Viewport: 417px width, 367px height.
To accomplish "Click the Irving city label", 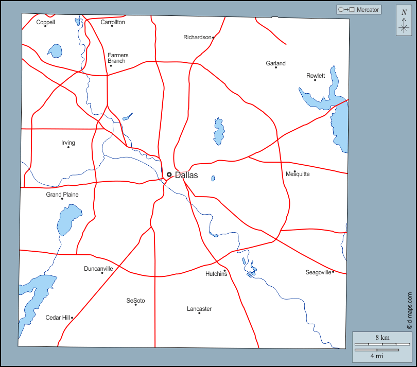I will [x=68, y=143].
